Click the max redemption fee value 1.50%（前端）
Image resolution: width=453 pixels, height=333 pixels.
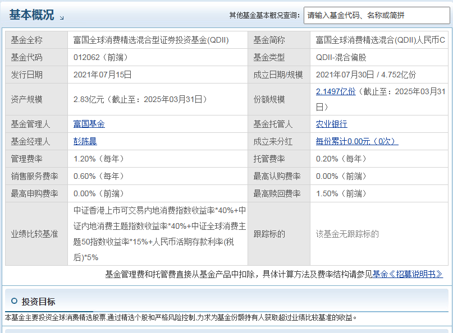(341, 193)
